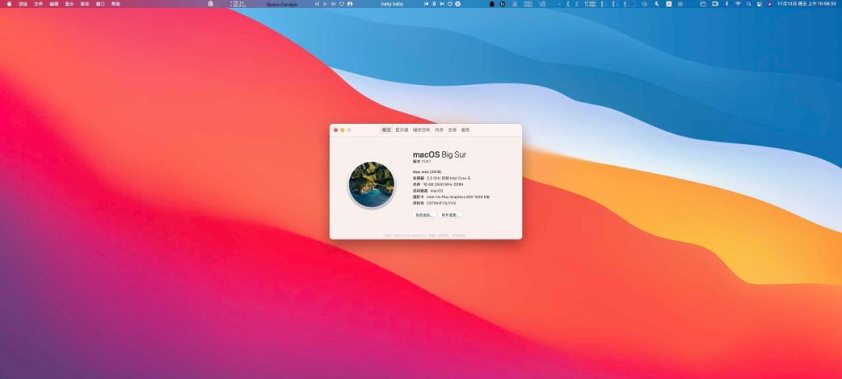Switch to the 内存 tab
842x379 pixels.
(x=439, y=130)
